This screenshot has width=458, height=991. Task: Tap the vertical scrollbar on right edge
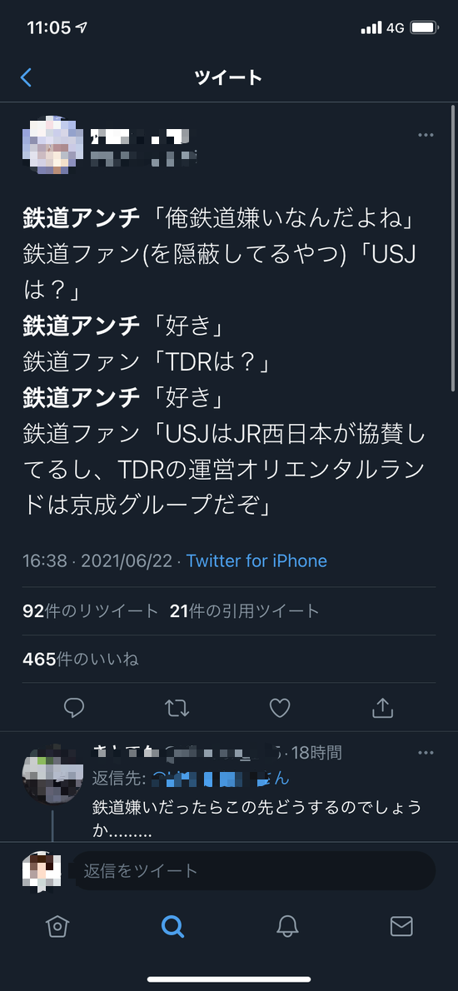coord(452,248)
